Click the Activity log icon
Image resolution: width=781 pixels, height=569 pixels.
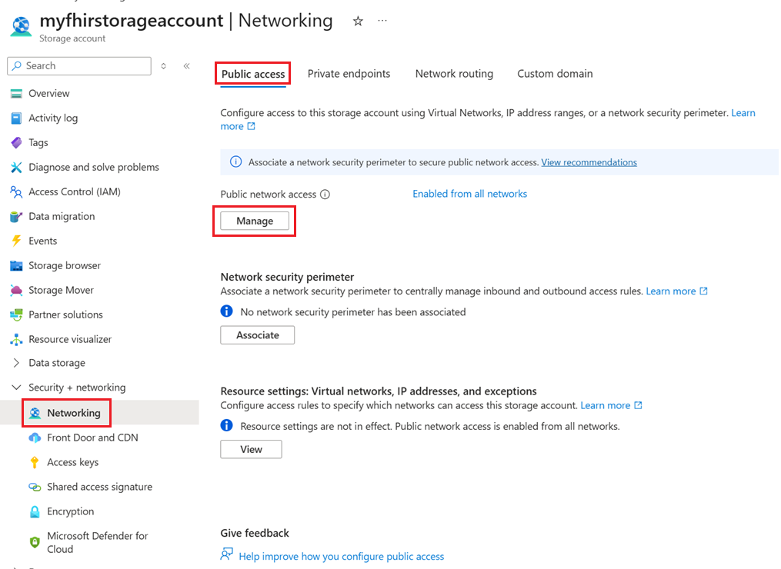coord(16,118)
